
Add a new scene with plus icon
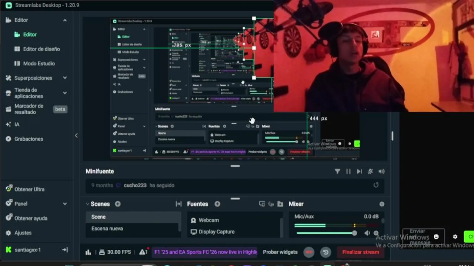click(118, 204)
